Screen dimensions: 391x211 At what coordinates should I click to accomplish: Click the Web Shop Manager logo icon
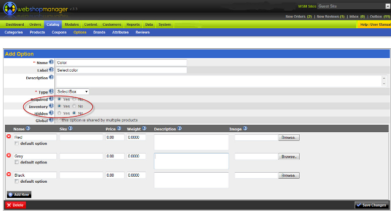pyautogui.click(x=10, y=8)
